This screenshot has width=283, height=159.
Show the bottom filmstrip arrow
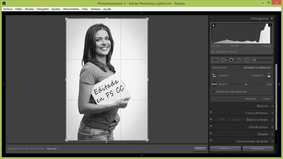(x=141, y=155)
